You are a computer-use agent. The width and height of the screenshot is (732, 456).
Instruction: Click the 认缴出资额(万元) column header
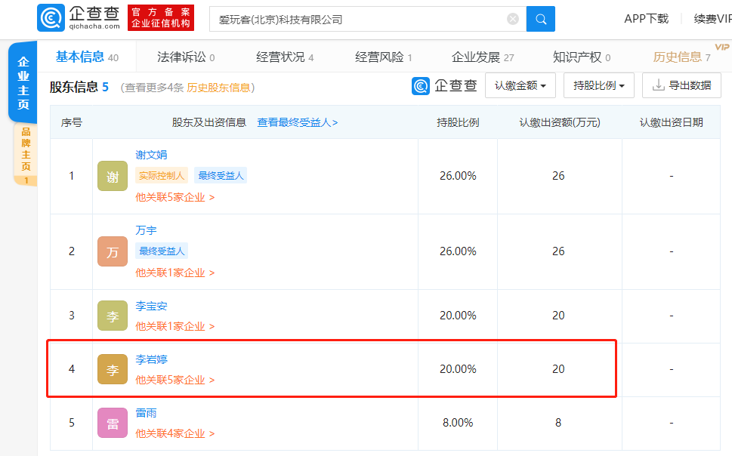[x=560, y=122]
